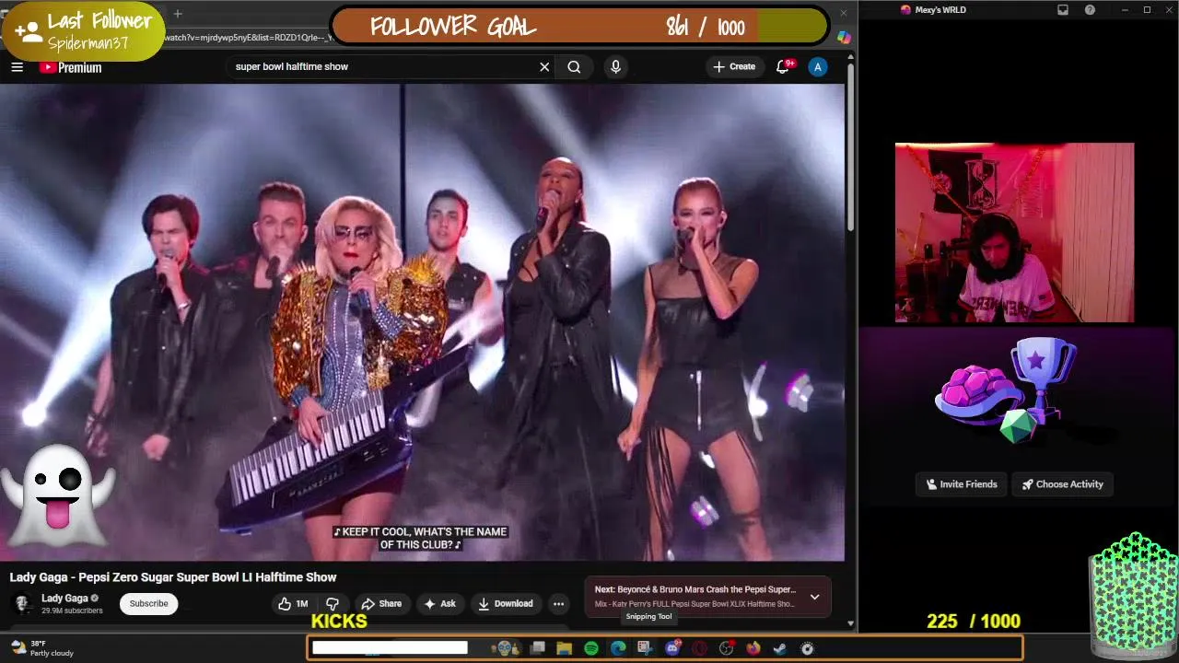This screenshot has height=663, width=1179.
Task: Open OBS Studio from the taskbar
Action: coord(726,648)
